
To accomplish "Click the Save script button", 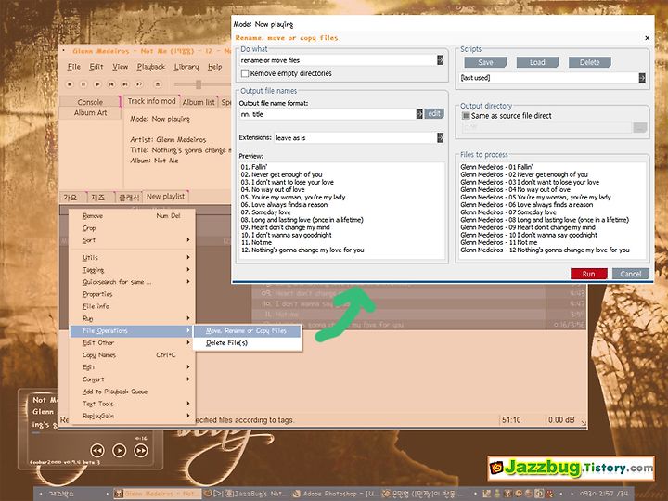I will tap(485, 62).
